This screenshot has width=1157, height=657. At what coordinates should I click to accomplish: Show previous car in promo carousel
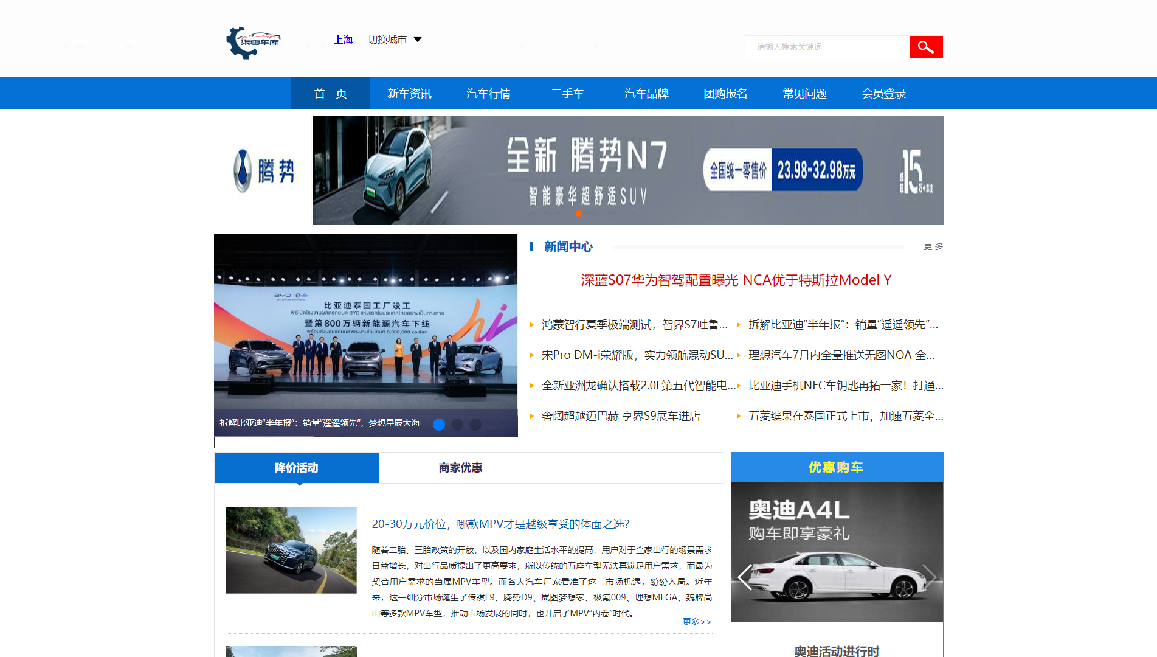click(x=745, y=577)
